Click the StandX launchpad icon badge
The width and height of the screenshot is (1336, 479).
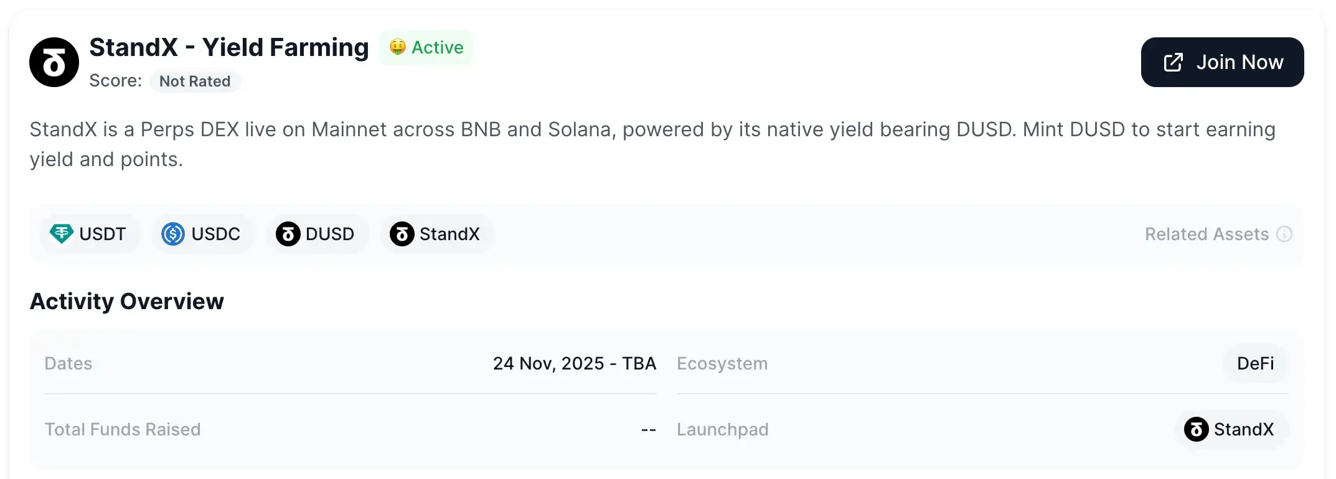click(x=1197, y=429)
